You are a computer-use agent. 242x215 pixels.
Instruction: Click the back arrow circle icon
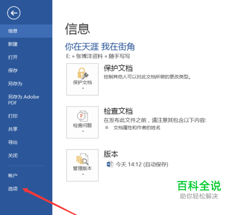(x=14, y=13)
